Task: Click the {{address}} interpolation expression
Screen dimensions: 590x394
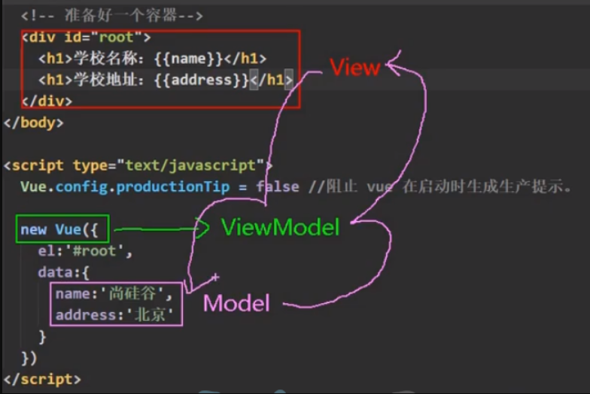Action: click(x=202, y=80)
